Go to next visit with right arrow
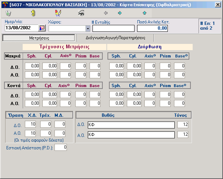 [120, 13]
